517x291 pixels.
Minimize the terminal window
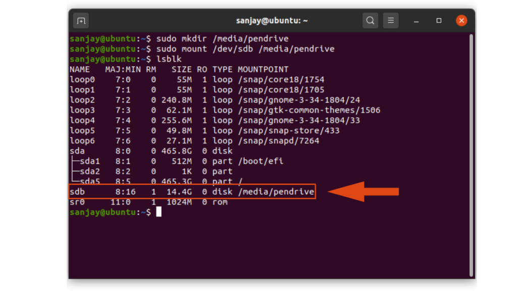point(416,21)
